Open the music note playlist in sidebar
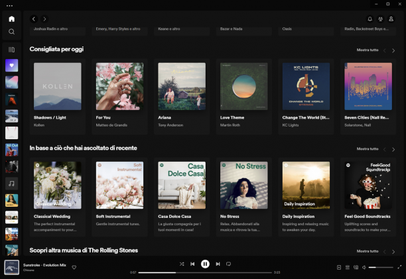Screen dimensions: 406x279 (12, 184)
